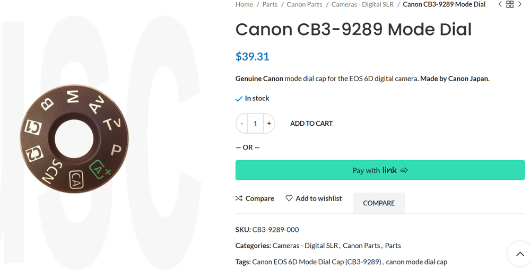
Task: Open Home breadcrumb link
Action: (244, 4)
